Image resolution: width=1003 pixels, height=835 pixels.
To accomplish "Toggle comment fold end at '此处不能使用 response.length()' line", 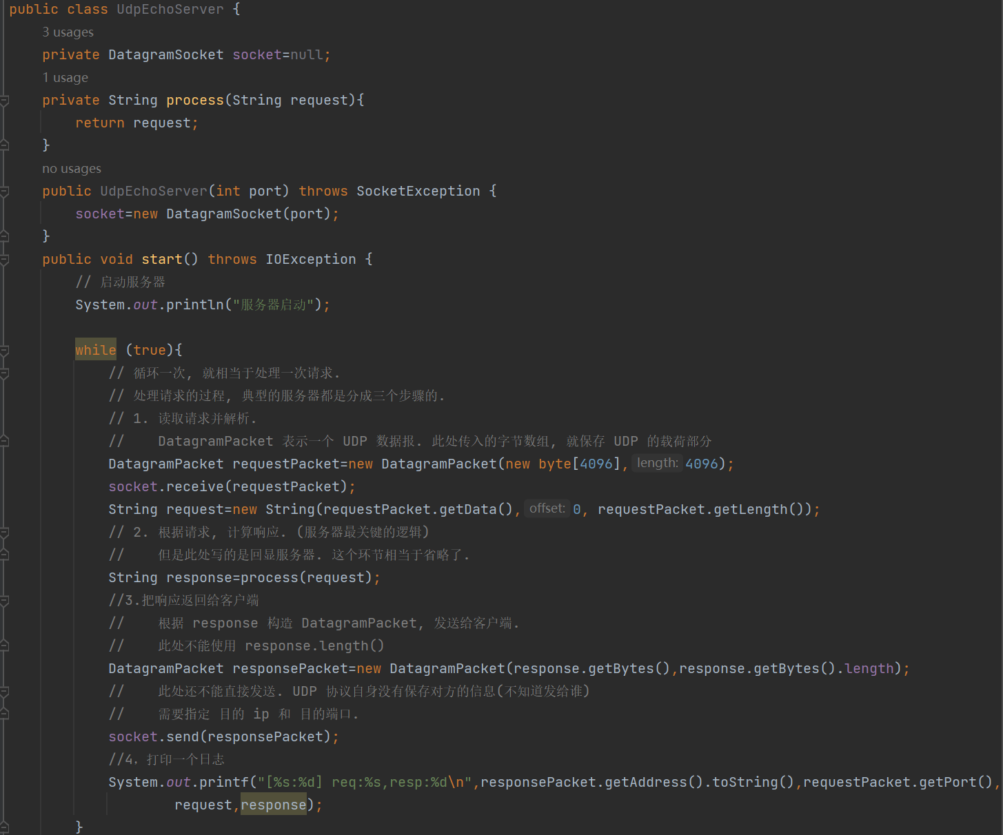I will coord(4,646).
